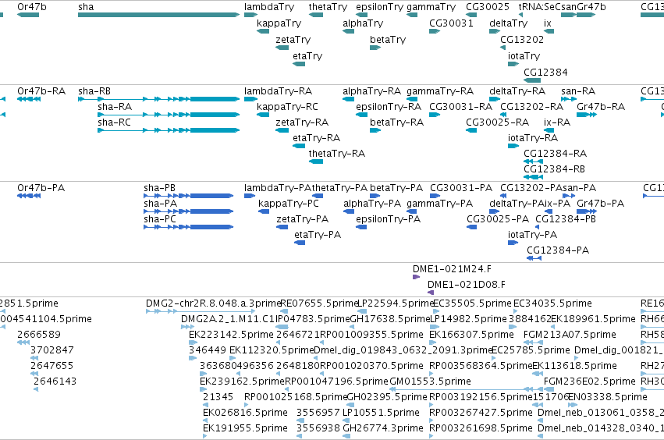Screen dimensions: 664x440
Task: Select the iotaTry-PA protein
Action: coord(513,243)
